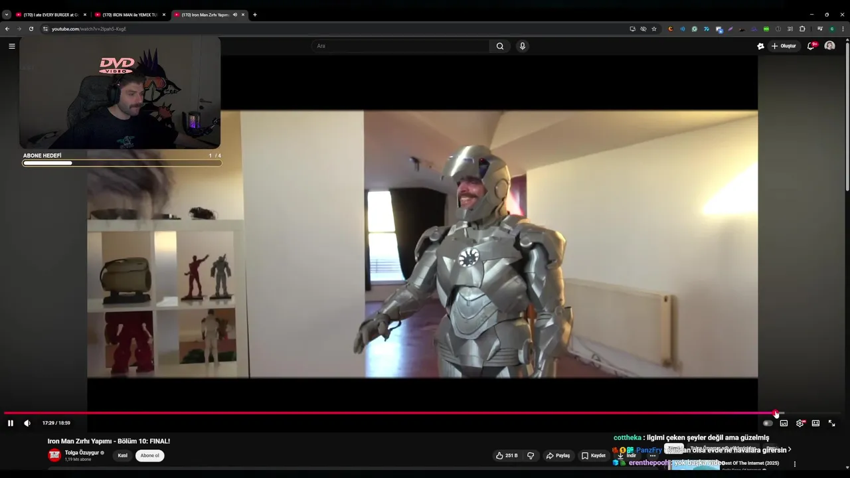Open the Chrome profile avatar
The height and width of the screenshot is (478, 850).
(x=832, y=29)
